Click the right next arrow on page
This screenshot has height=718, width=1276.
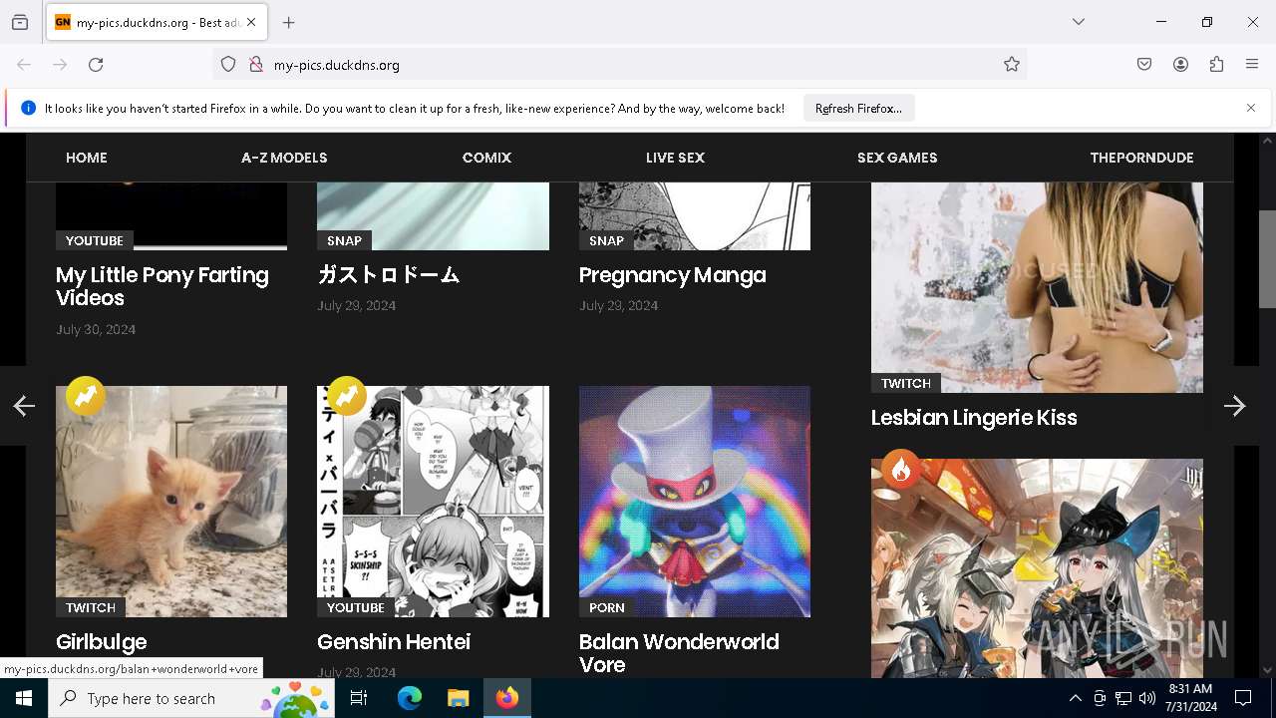point(1234,406)
